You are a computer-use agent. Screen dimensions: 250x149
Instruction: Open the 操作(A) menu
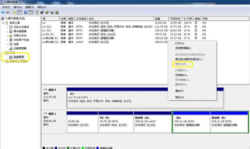tap(18, 7)
